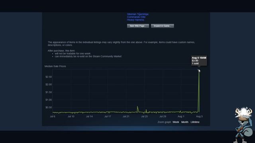Click the $1.50 price axis label
This screenshot has width=255, height=143.
pos(49,92)
